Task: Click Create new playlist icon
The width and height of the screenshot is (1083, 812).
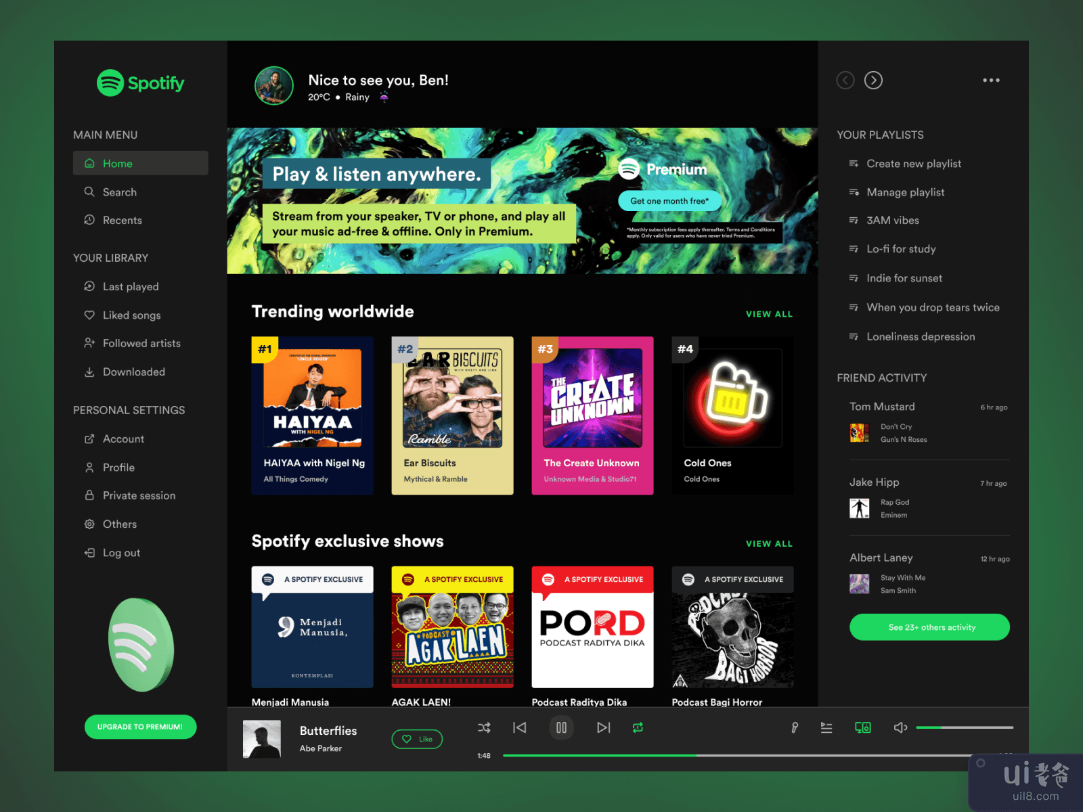Action: coord(854,164)
